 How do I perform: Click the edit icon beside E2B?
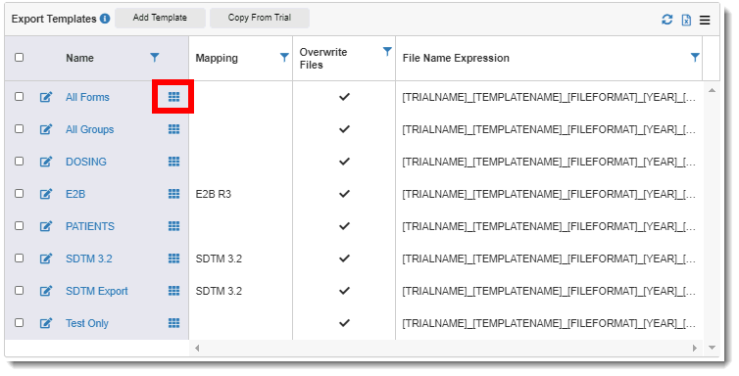[46, 194]
